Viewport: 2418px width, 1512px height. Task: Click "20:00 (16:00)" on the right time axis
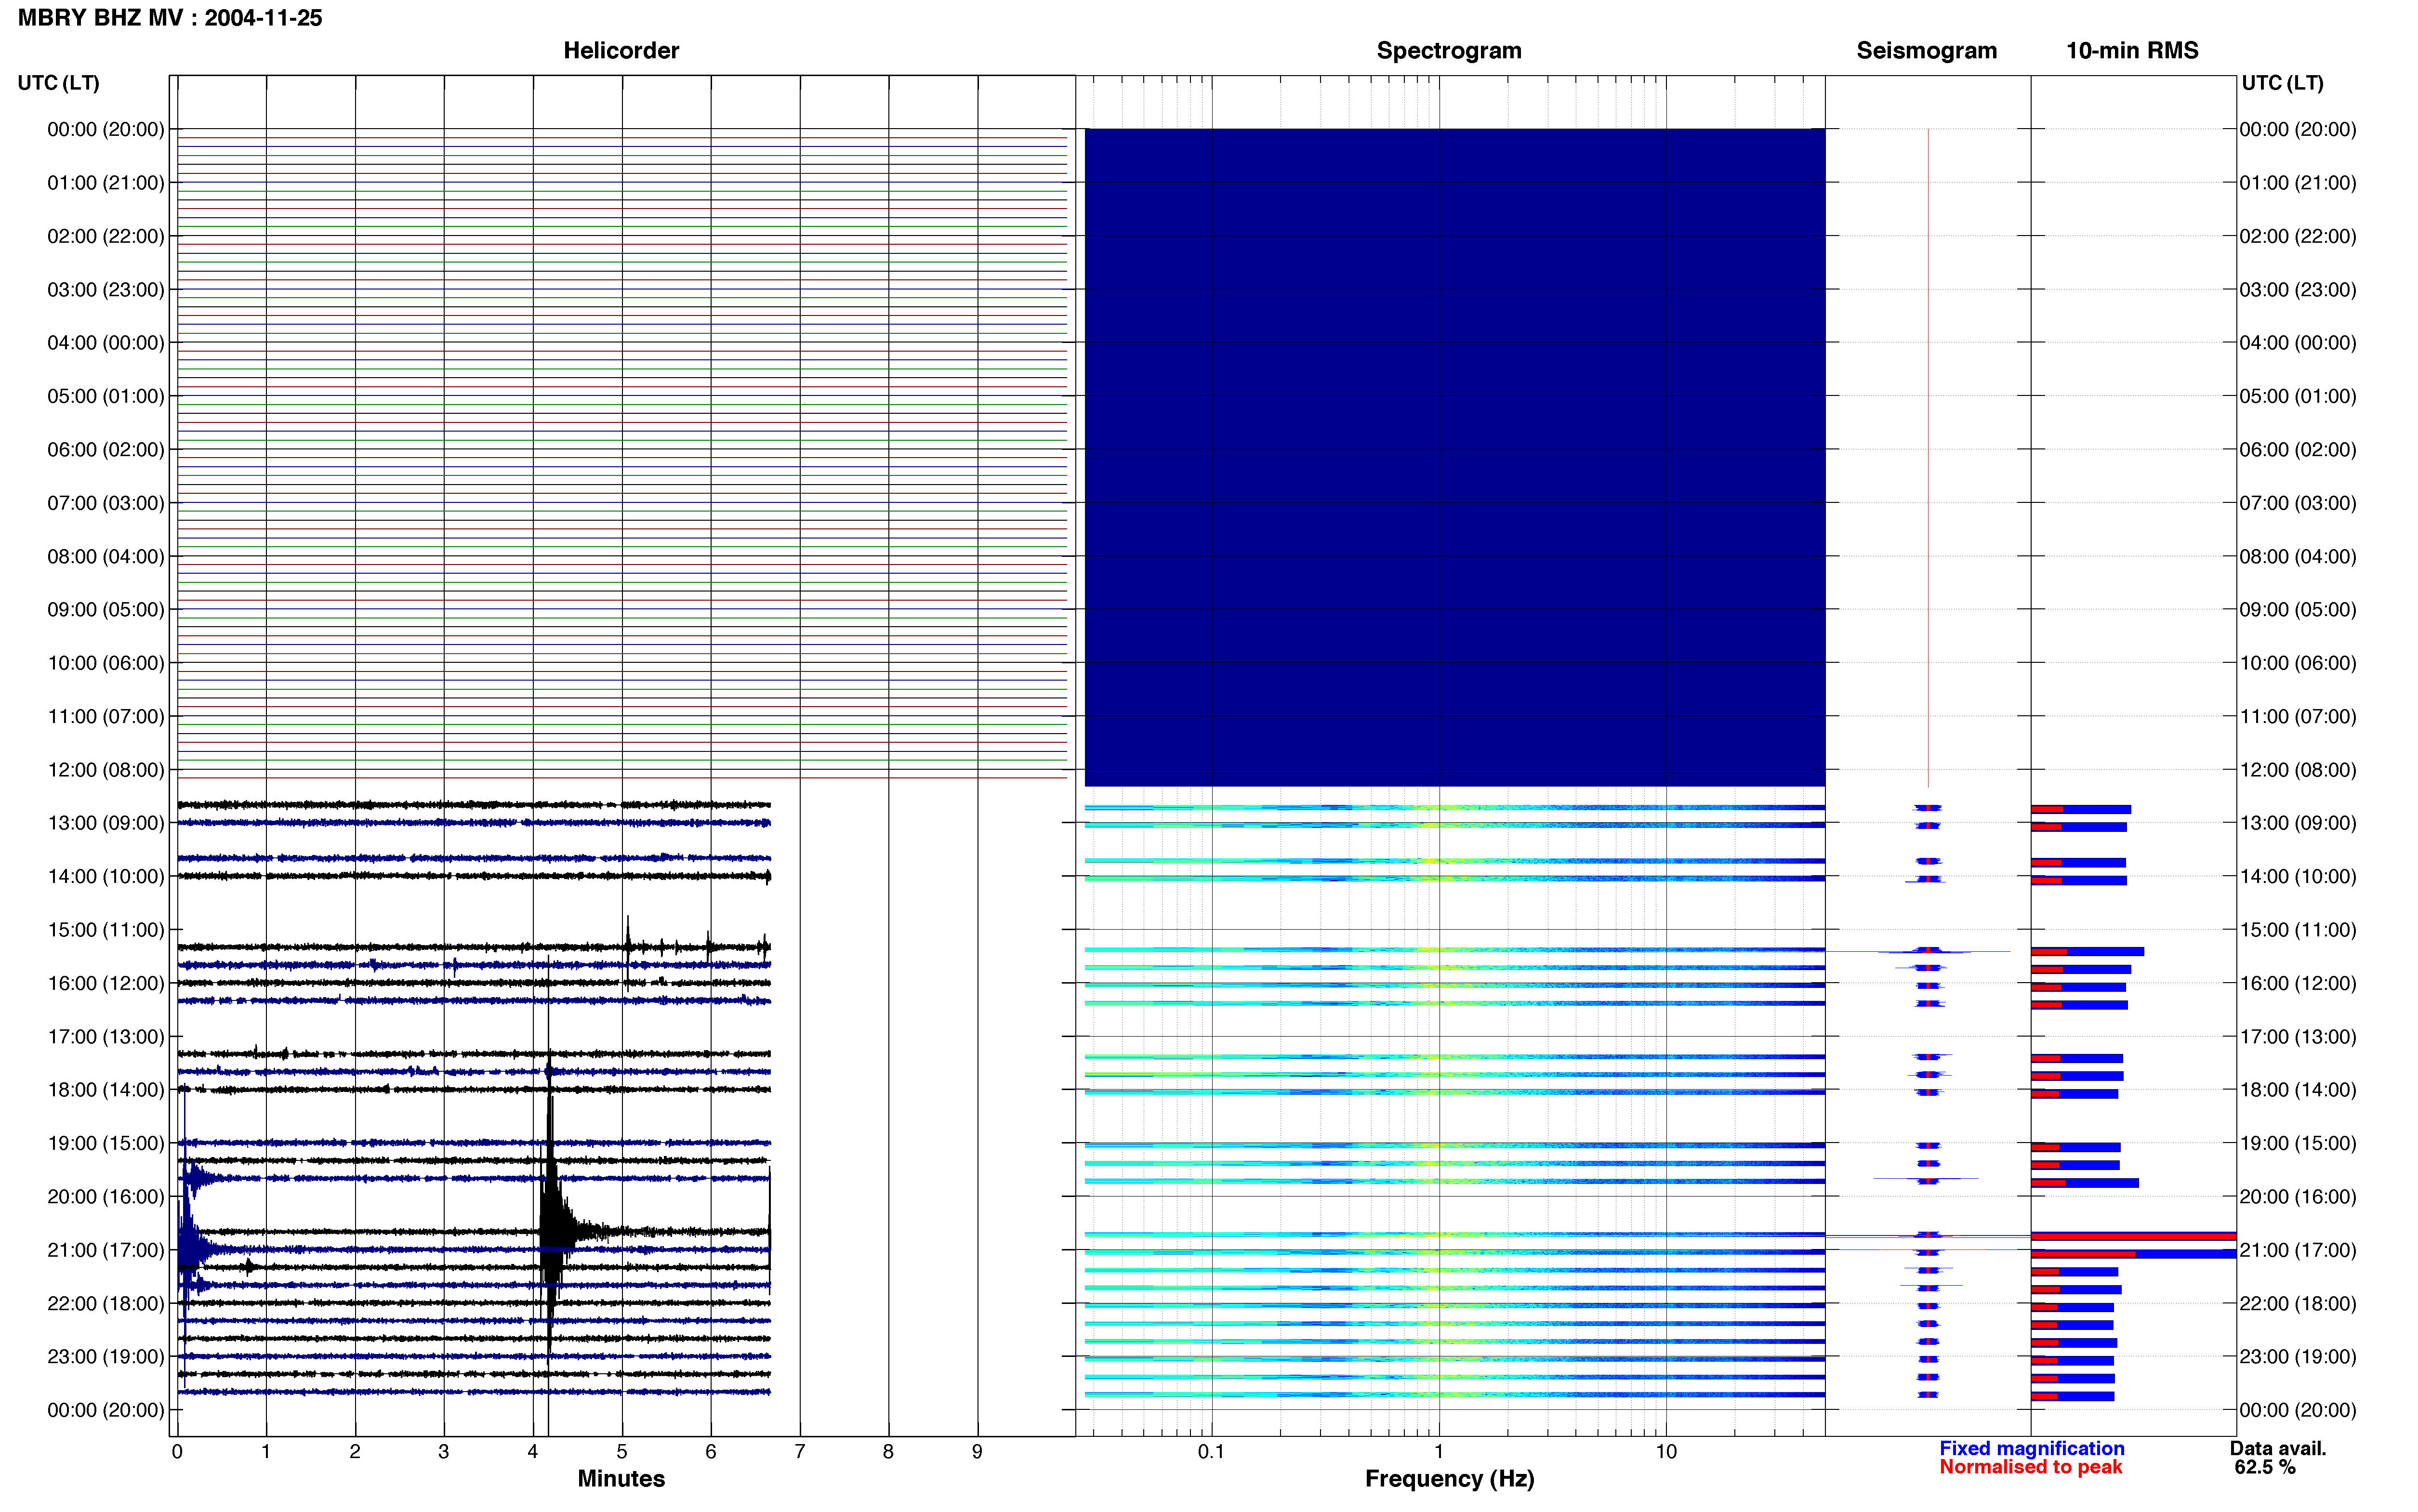pyautogui.click(x=2298, y=1197)
